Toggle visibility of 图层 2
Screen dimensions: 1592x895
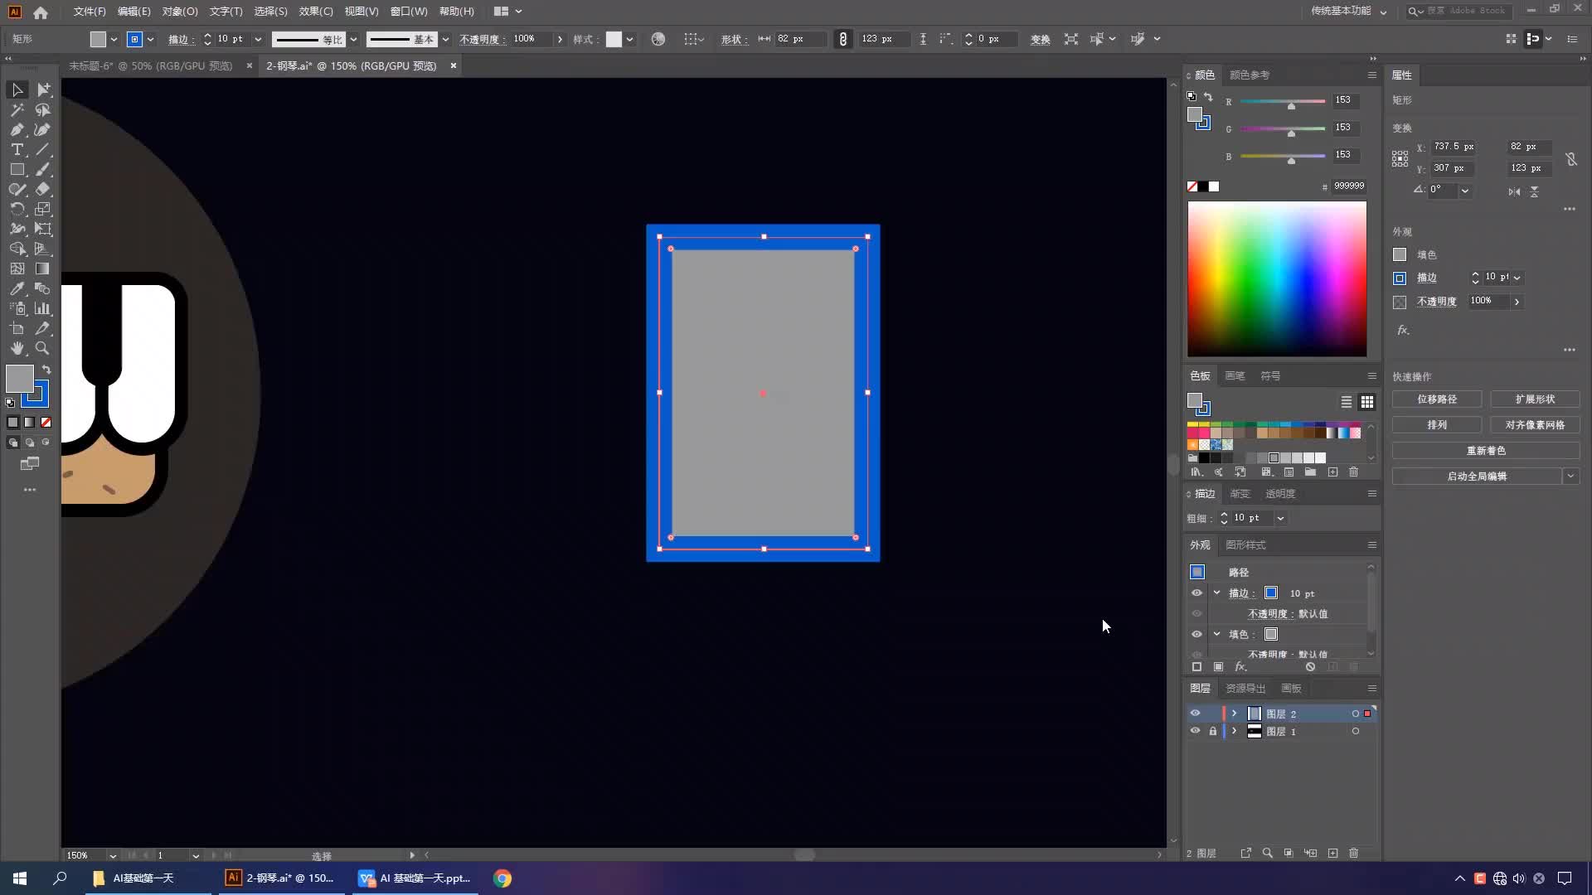pos(1195,713)
